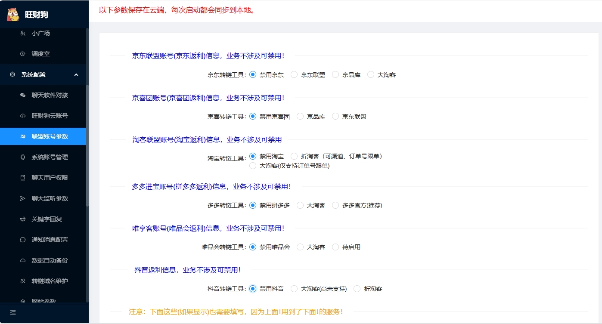Click the 旺财狗云账号 cloud icon

[23, 116]
